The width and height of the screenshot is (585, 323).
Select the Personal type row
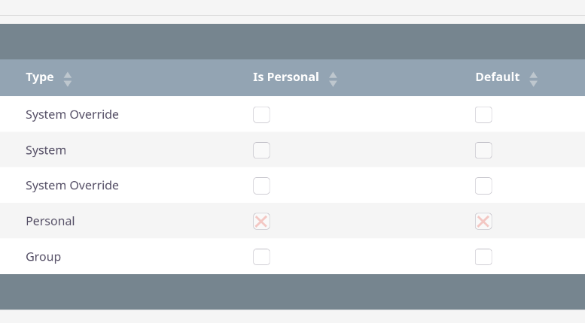coord(50,221)
